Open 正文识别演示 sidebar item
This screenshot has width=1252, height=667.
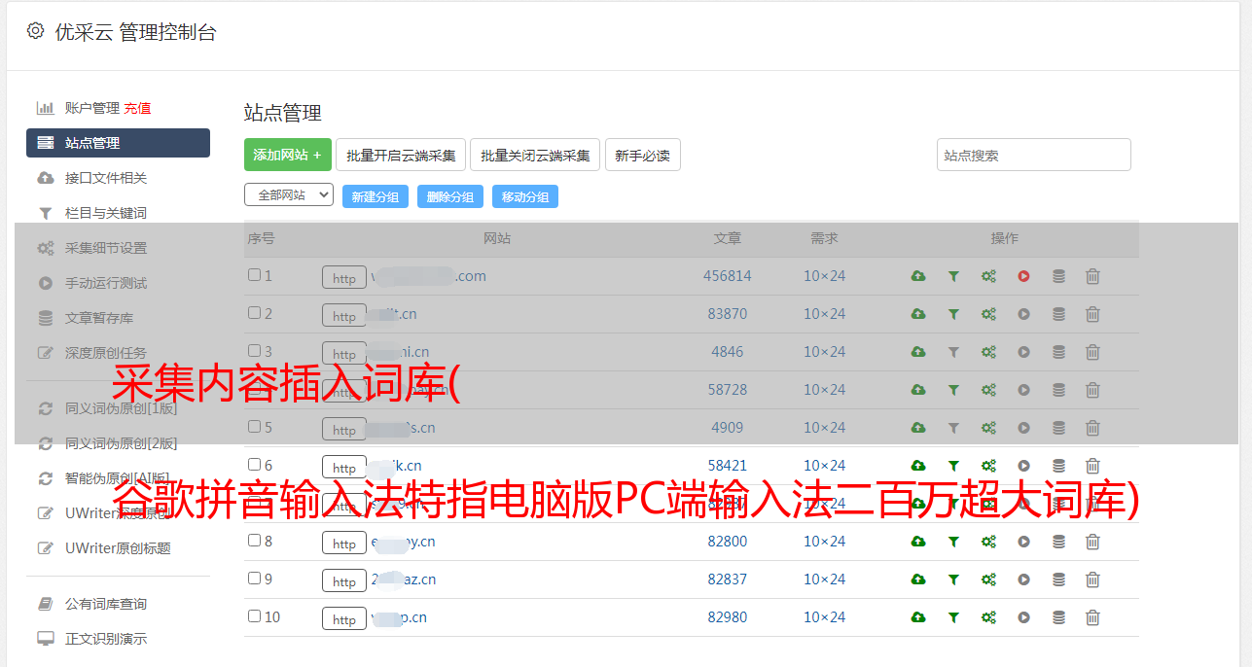(x=106, y=640)
